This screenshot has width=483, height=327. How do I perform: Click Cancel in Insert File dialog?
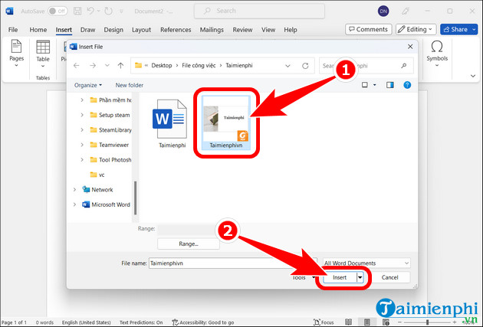389,277
